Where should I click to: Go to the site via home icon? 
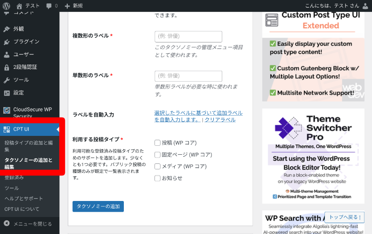tap(19, 6)
